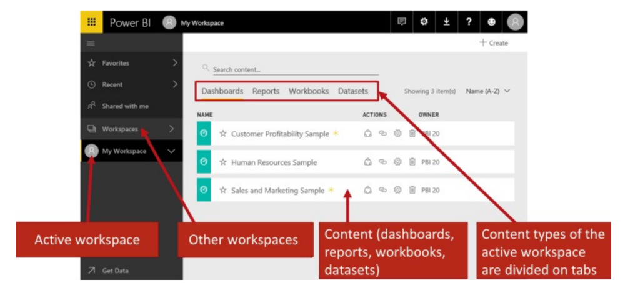Open the Sales and Marketing Sample dashboard link
Screen dimensions: 640x283
point(278,191)
